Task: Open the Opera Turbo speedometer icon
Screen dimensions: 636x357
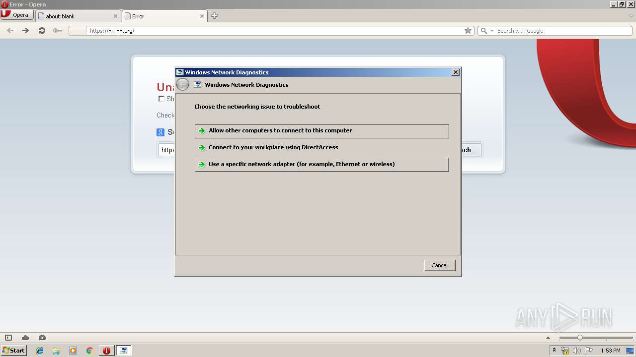Action: point(42,338)
